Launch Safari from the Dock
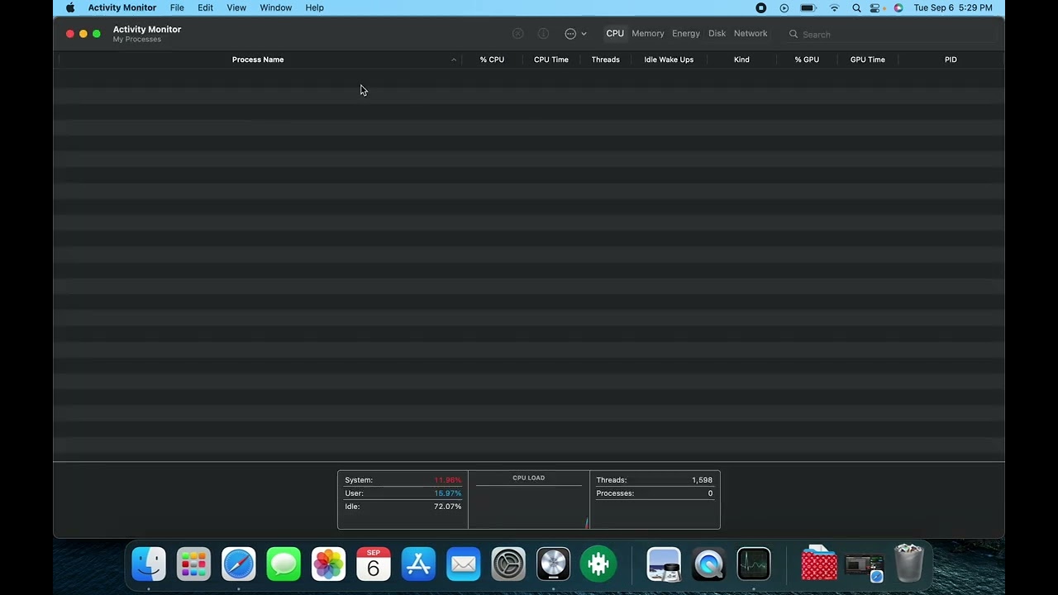 pyautogui.click(x=238, y=564)
